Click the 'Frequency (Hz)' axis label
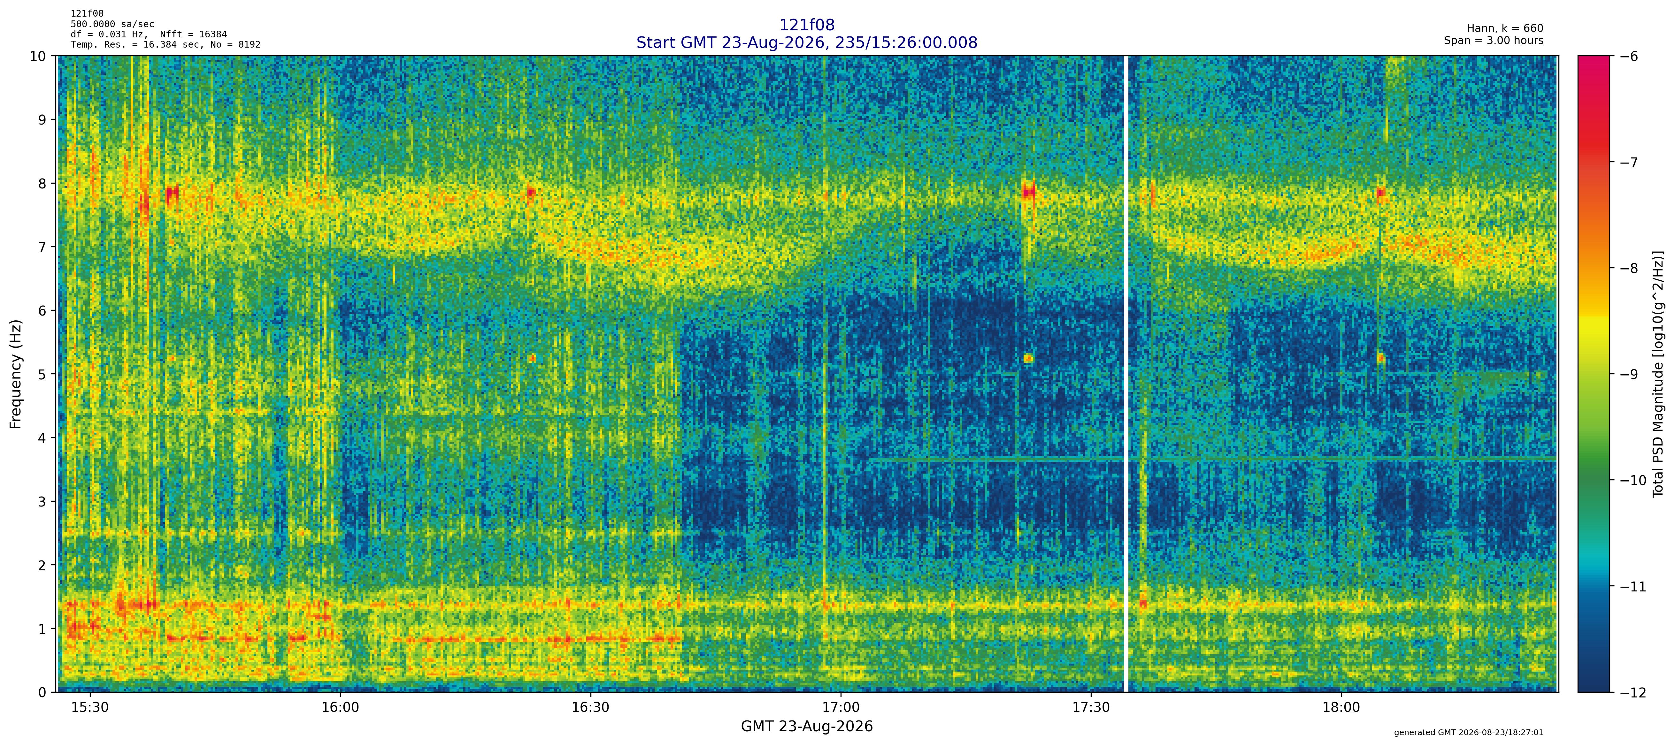 [x=16, y=374]
